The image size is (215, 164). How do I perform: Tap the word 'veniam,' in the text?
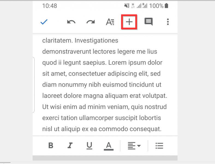(118, 107)
